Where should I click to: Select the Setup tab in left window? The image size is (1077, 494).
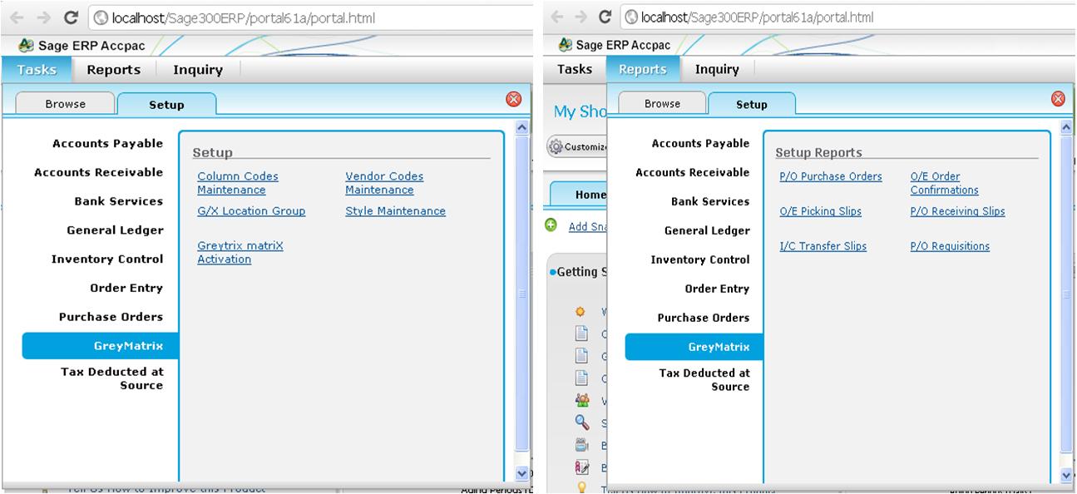167,105
